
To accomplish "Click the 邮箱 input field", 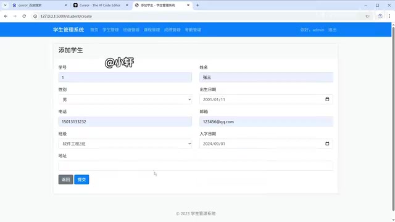I will click(x=266, y=121).
